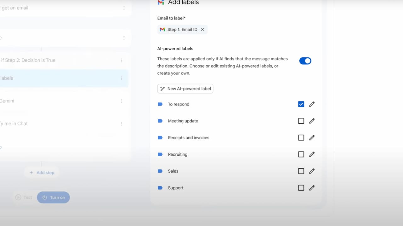403x226 pixels.
Task: Open the three-dot menu for the Chat notification step
Action: 122,124
